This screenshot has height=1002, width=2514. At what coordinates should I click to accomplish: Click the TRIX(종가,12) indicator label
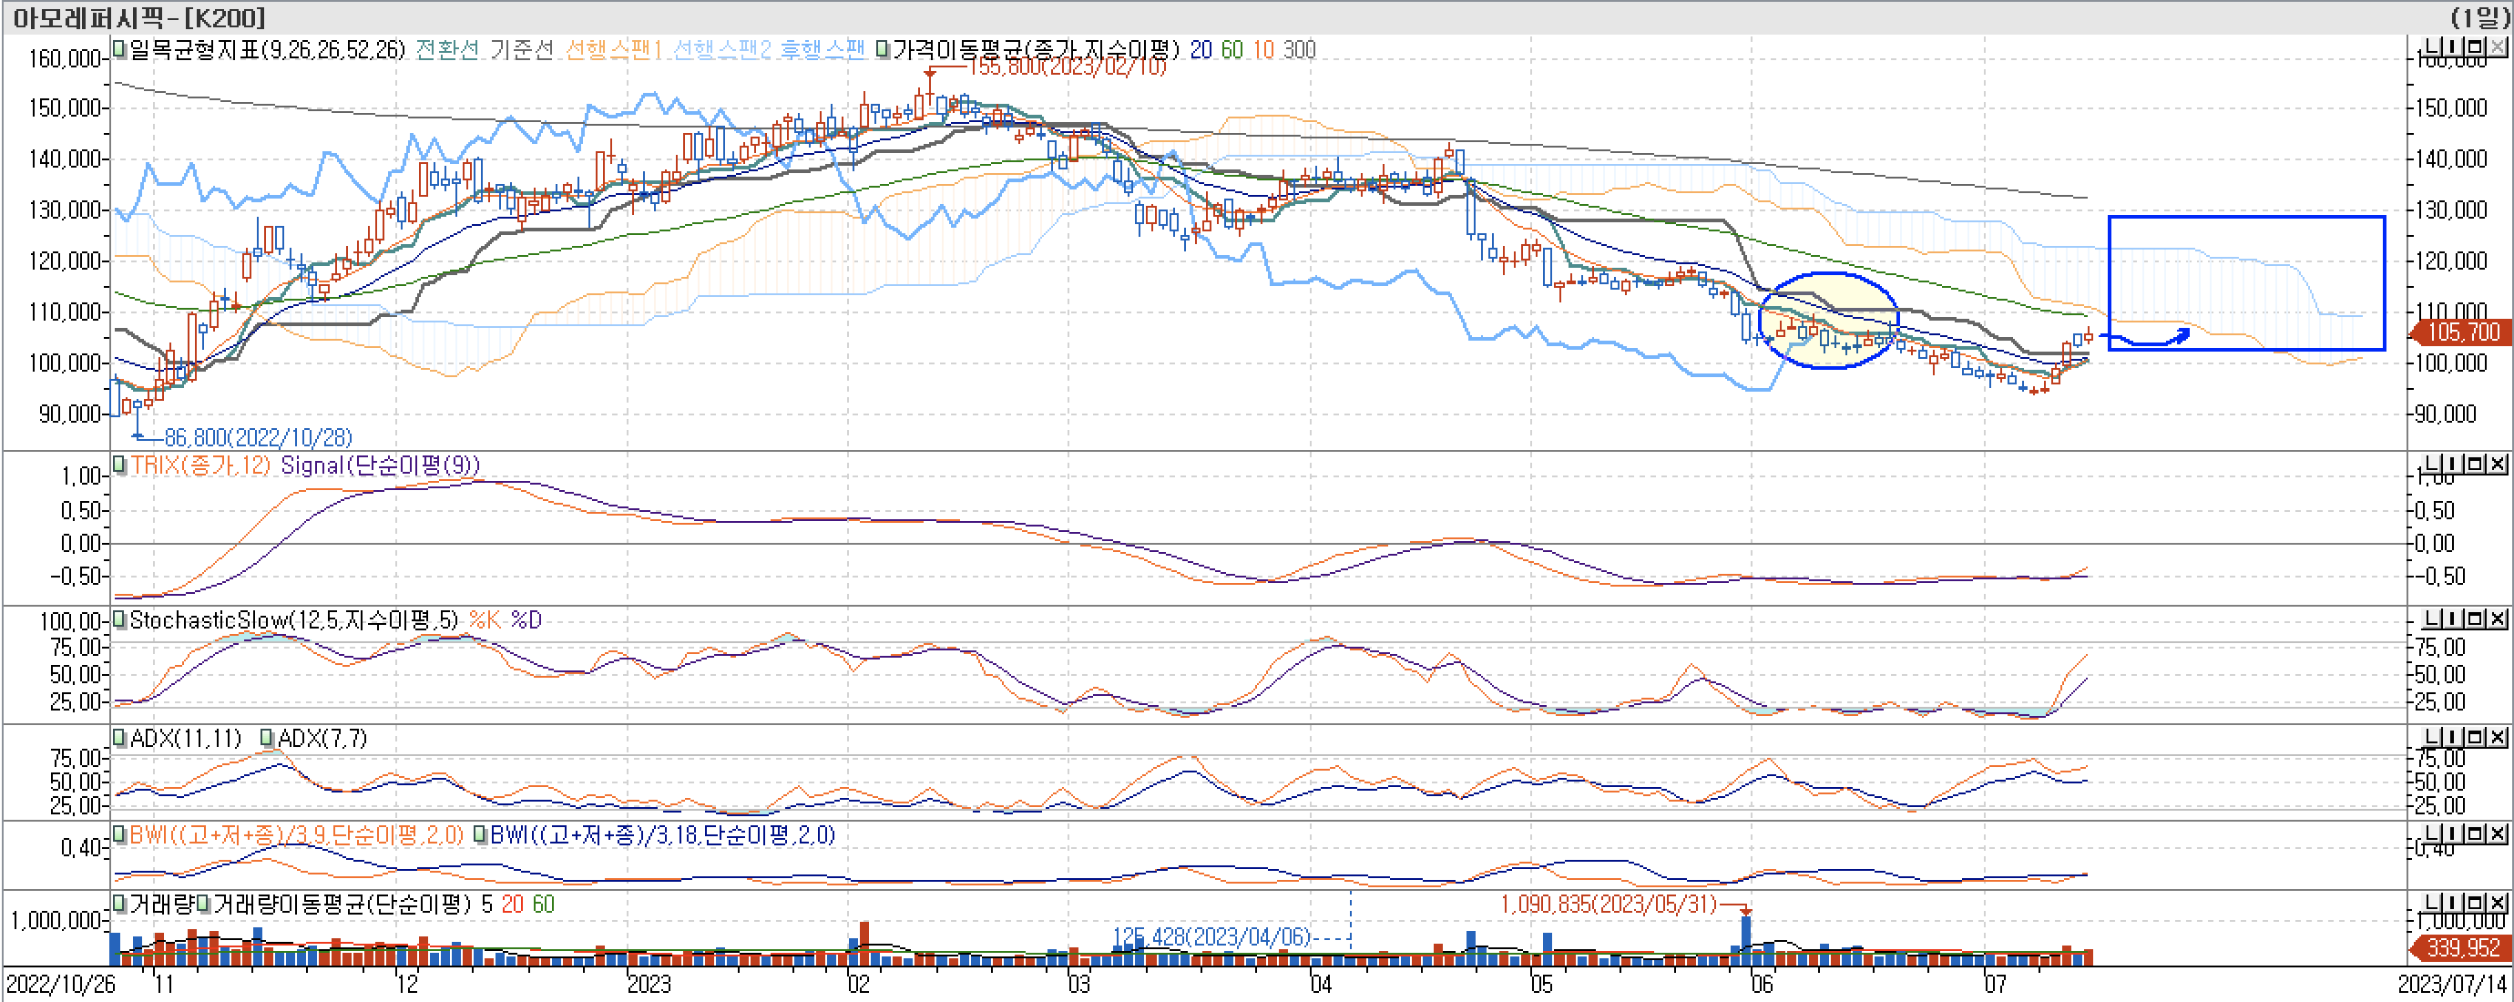pos(200,465)
